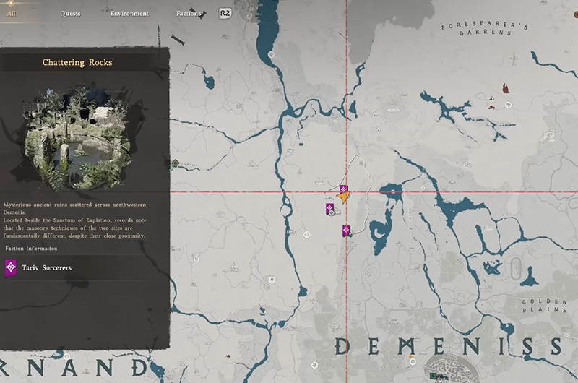Select the topmost purple Tariv Sorcerers marker
The height and width of the screenshot is (383, 578).
tap(343, 189)
